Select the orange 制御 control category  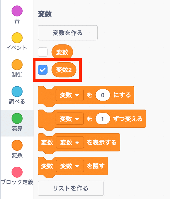pos(17,69)
